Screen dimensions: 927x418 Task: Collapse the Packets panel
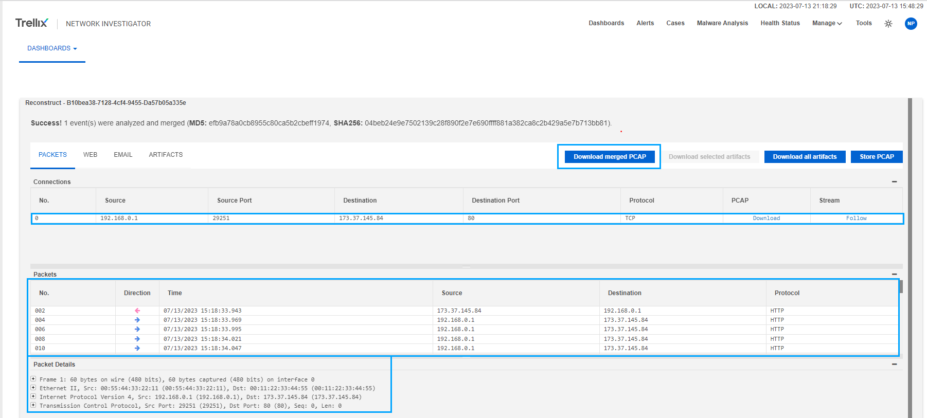(894, 274)
